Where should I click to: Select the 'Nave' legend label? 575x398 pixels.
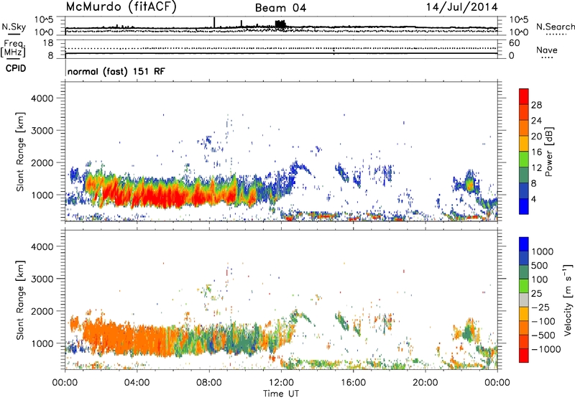tap(547, 50)
